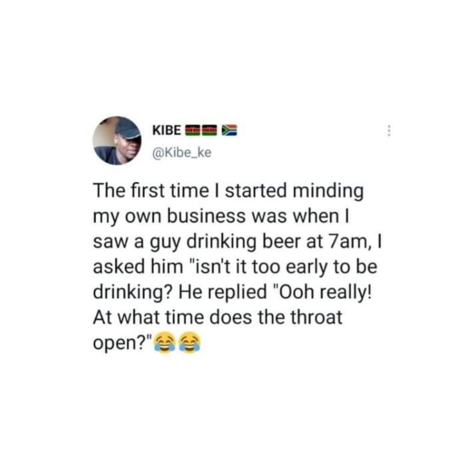The height and width of the screenshot is (469, 458).
Task: Open the three-dot more options menu
Action: coord(389,131)
